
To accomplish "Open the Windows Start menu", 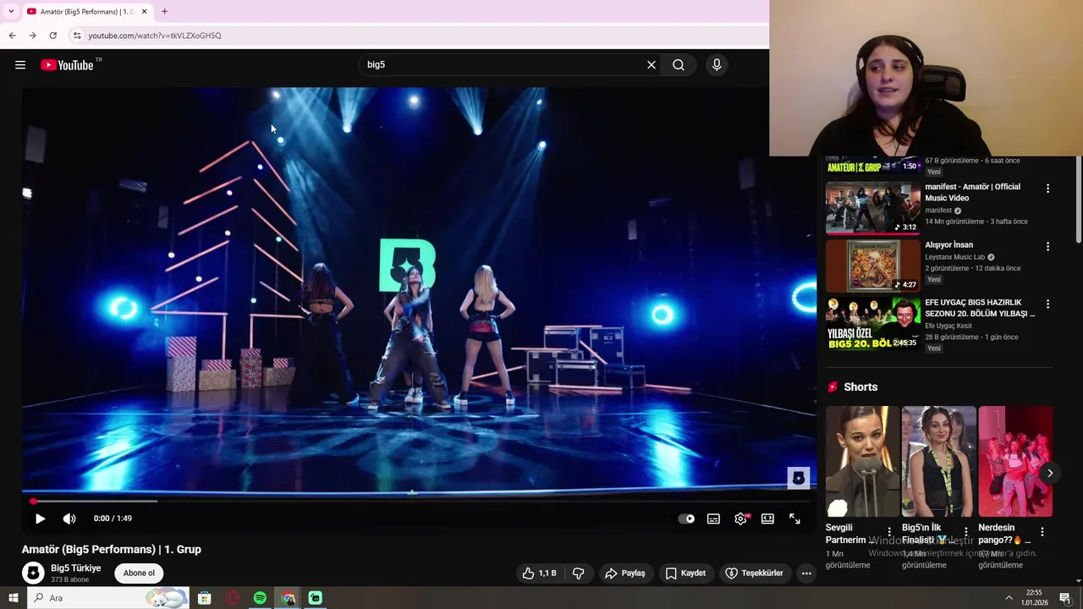I will [x=13, y=598].
